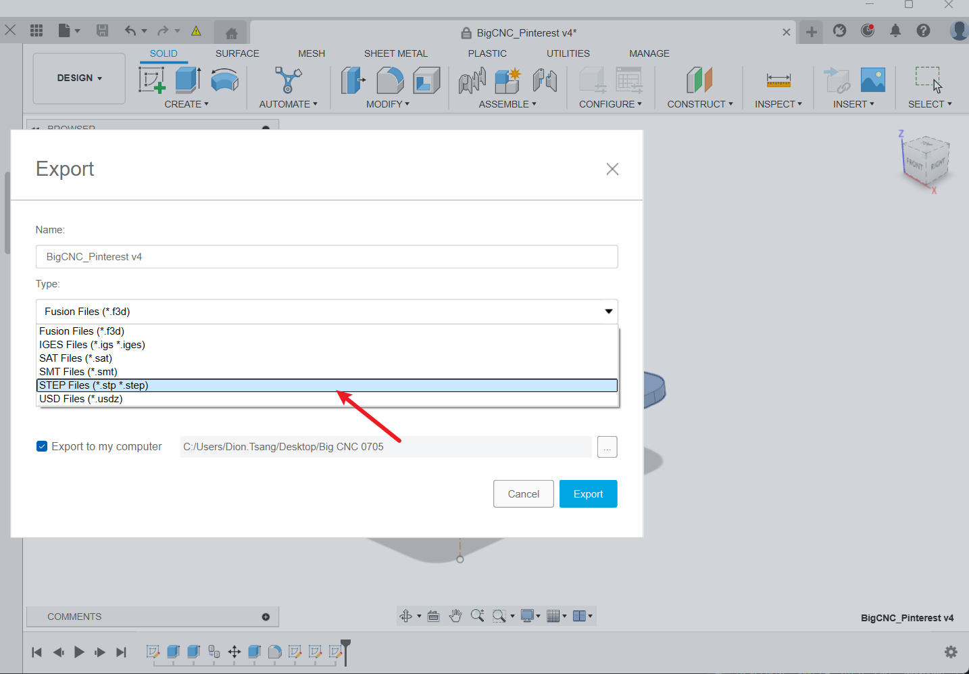Click the Name input field
This screenshot has height=674, width=969.
pyautogui.click(x=327, y=257)
